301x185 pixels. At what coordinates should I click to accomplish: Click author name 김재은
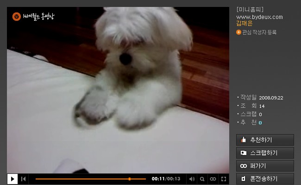tap(244, 24)
